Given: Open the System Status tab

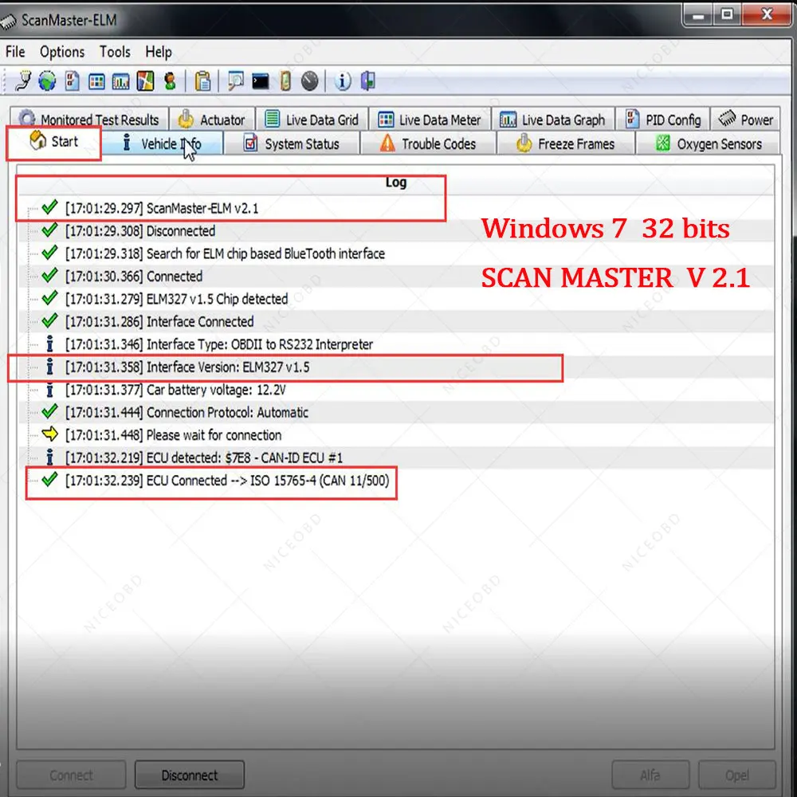Looking at the screenshot, I should (x=292, y=143).
